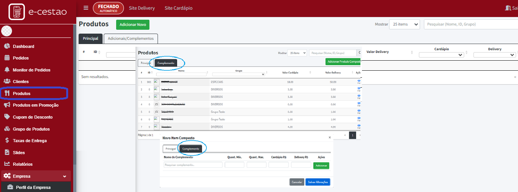Focus the Nome filter box in overlay table
Image resolution: width=518 pixels, height=192 pixels.
(x=182, y=74)
